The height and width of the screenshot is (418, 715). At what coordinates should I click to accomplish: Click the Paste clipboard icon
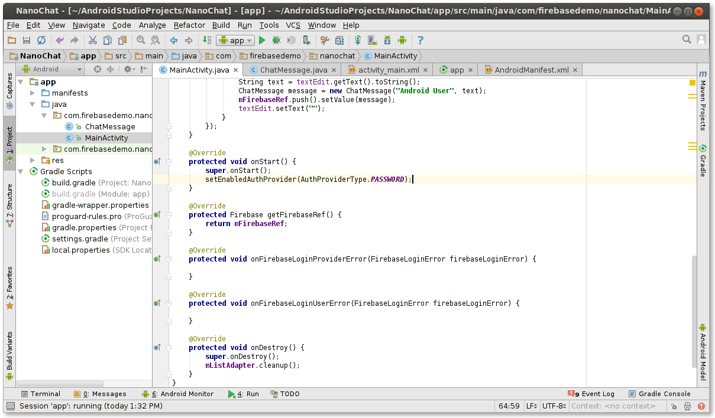(122, 40)
